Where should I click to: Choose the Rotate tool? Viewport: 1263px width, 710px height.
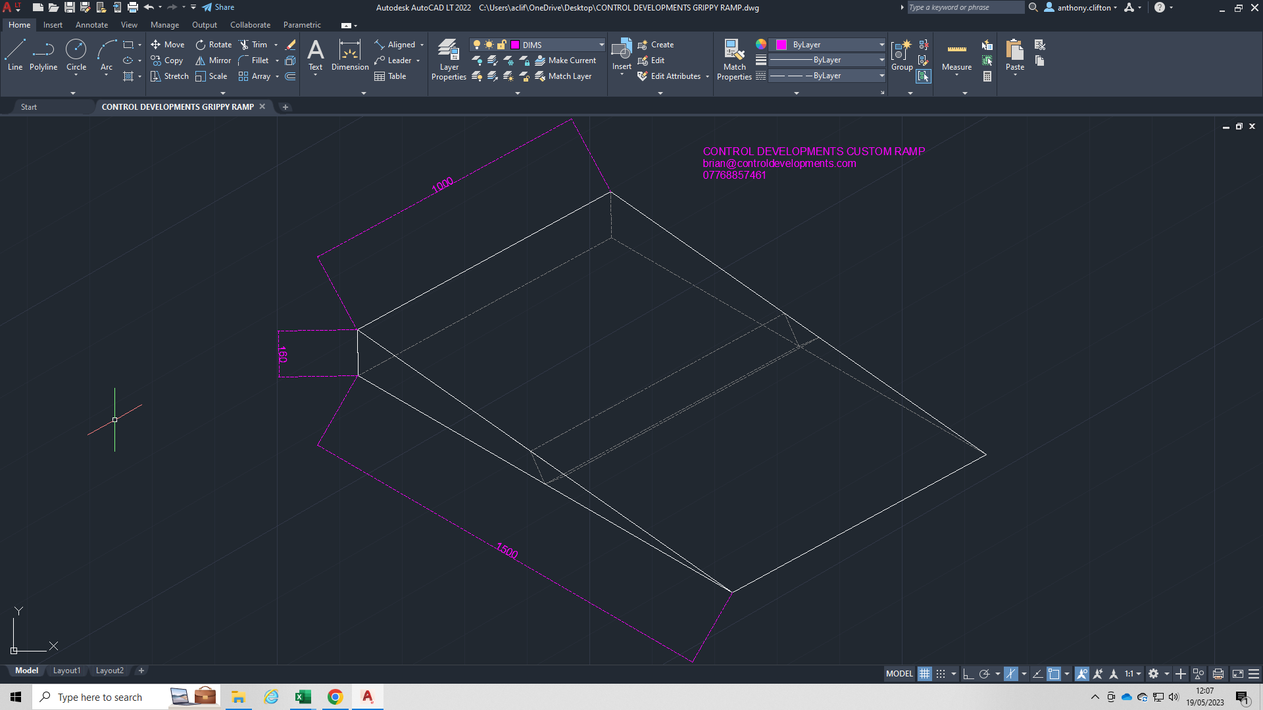(213, 45)
